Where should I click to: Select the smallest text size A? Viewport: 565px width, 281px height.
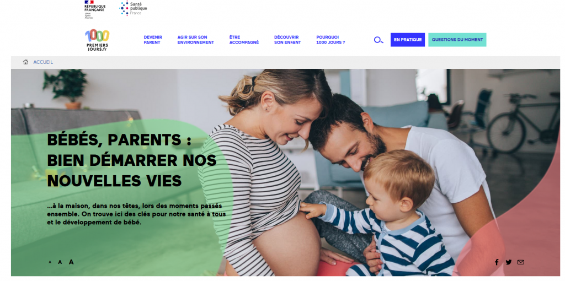click(x=50, y=262)
